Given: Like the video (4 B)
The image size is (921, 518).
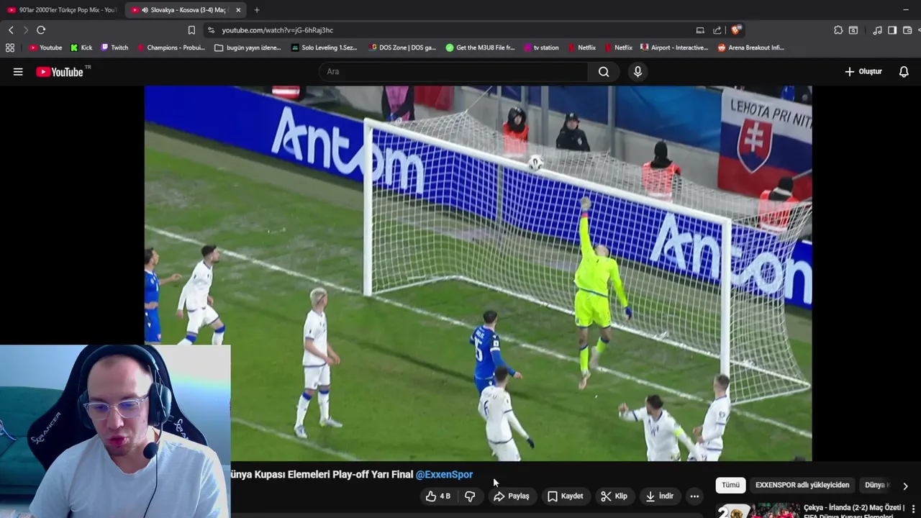Looking at the screenshot, I should pos(438,496).
